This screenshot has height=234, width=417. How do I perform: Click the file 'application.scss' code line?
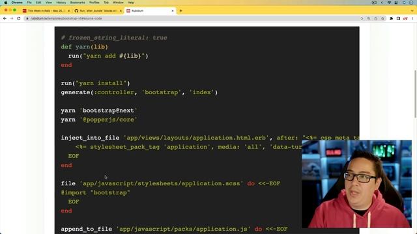(171, 183)
